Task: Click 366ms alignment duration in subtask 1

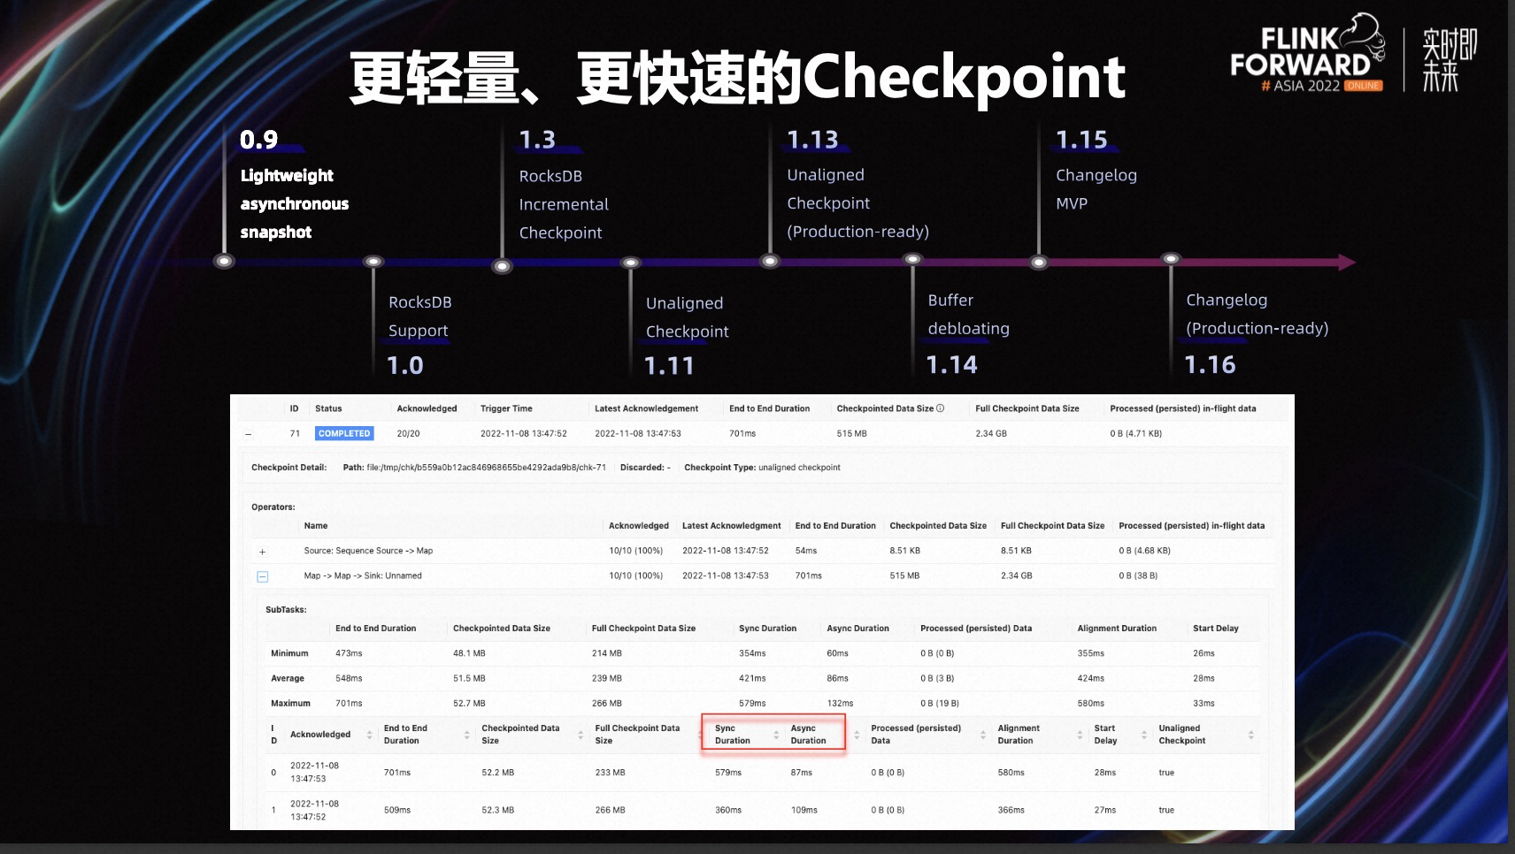Action: (1011, 810)
